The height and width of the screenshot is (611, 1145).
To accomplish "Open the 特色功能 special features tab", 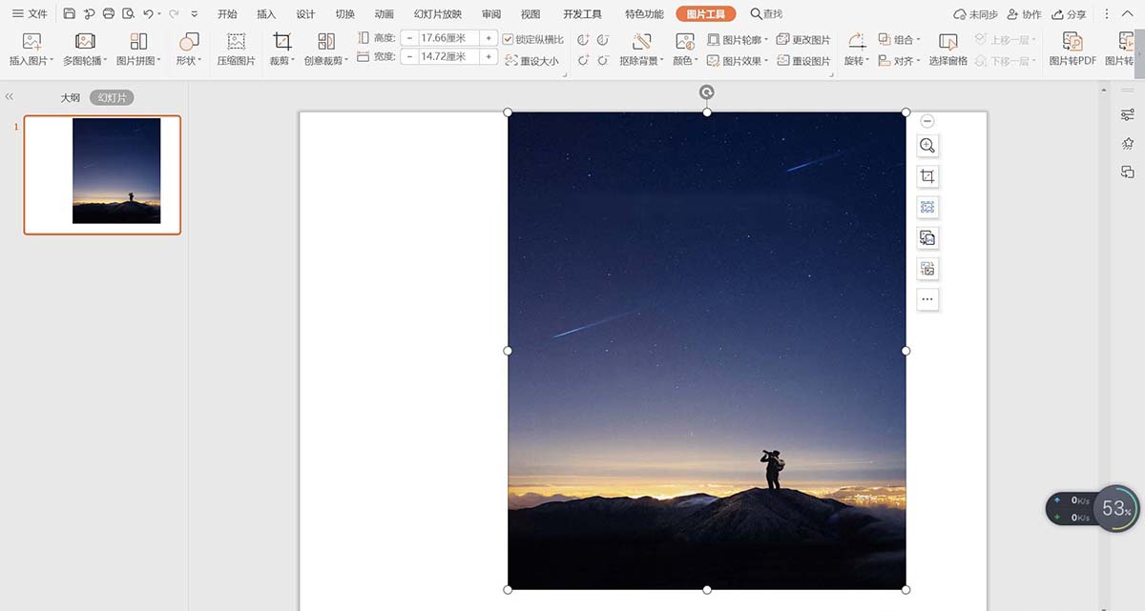I will [x=644, y=14].
